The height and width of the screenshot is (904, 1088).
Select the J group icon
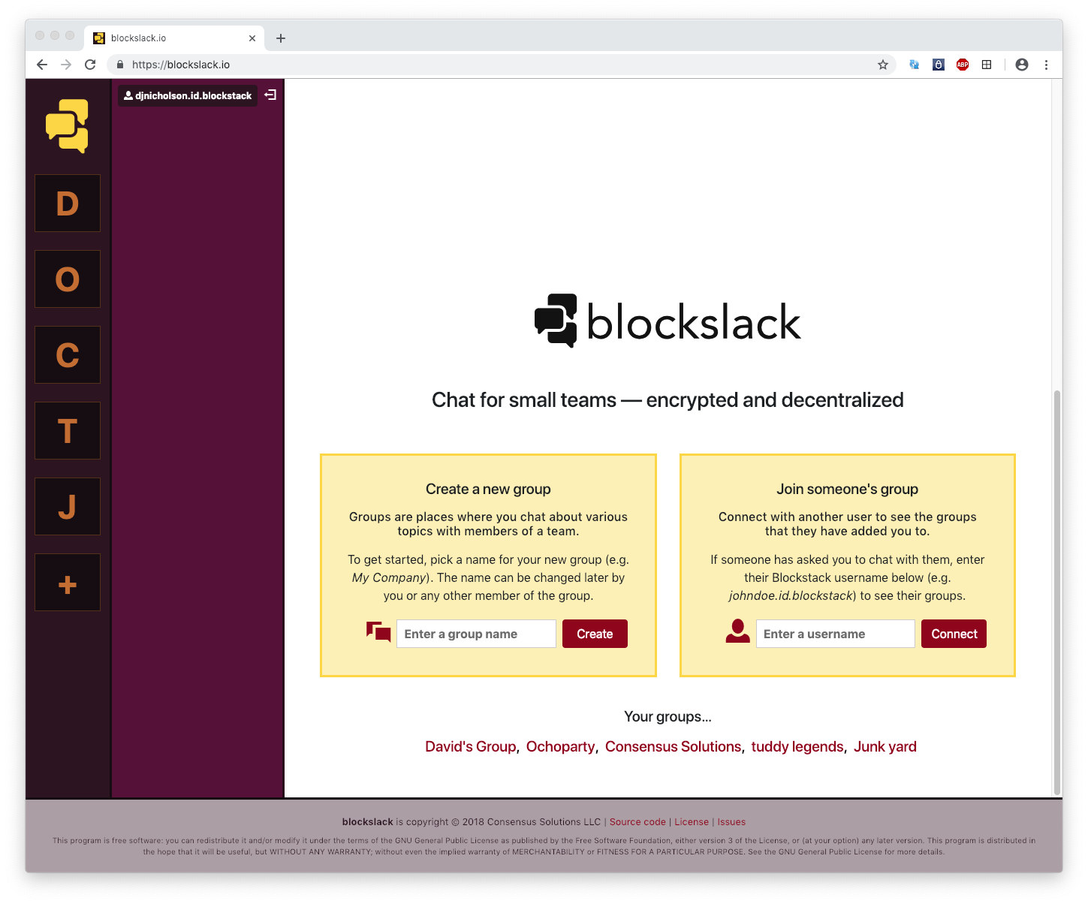click(67, 506)
